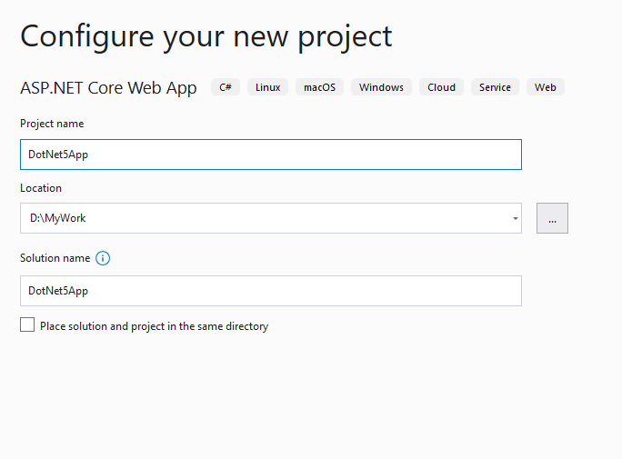Viewport: 622px width, 459px height.
Task: Click the D:\MyWork location combo box
Action: tap(271, 218)
